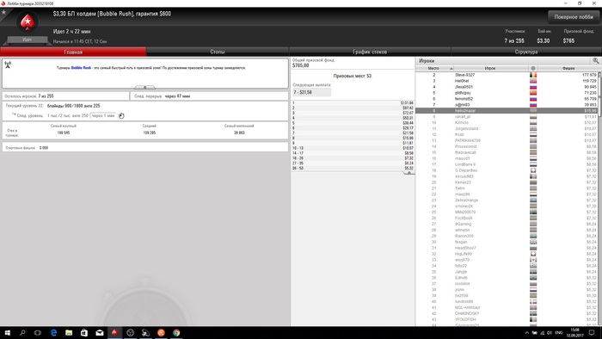Click the Идёт status button

[x=28, y=40]
